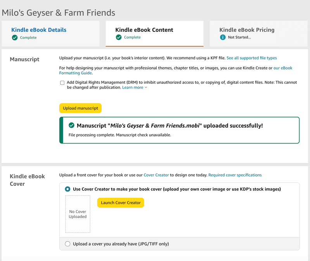Choose Upload a cover you already have
The image size is (310, 261).
(68, 244)
